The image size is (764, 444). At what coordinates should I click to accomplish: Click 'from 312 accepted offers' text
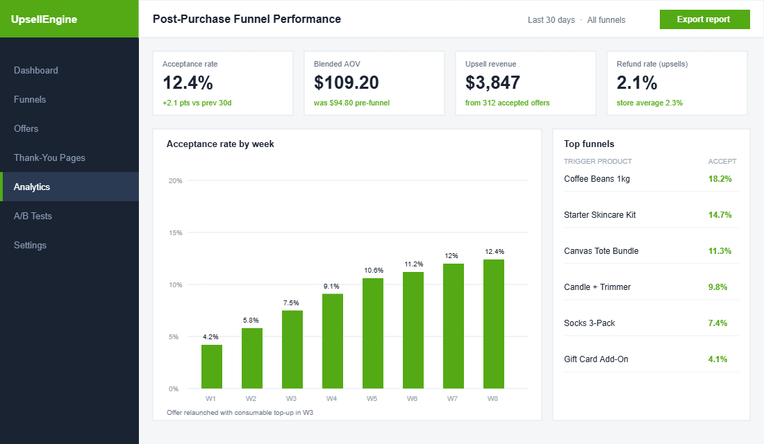click(507, 103)
